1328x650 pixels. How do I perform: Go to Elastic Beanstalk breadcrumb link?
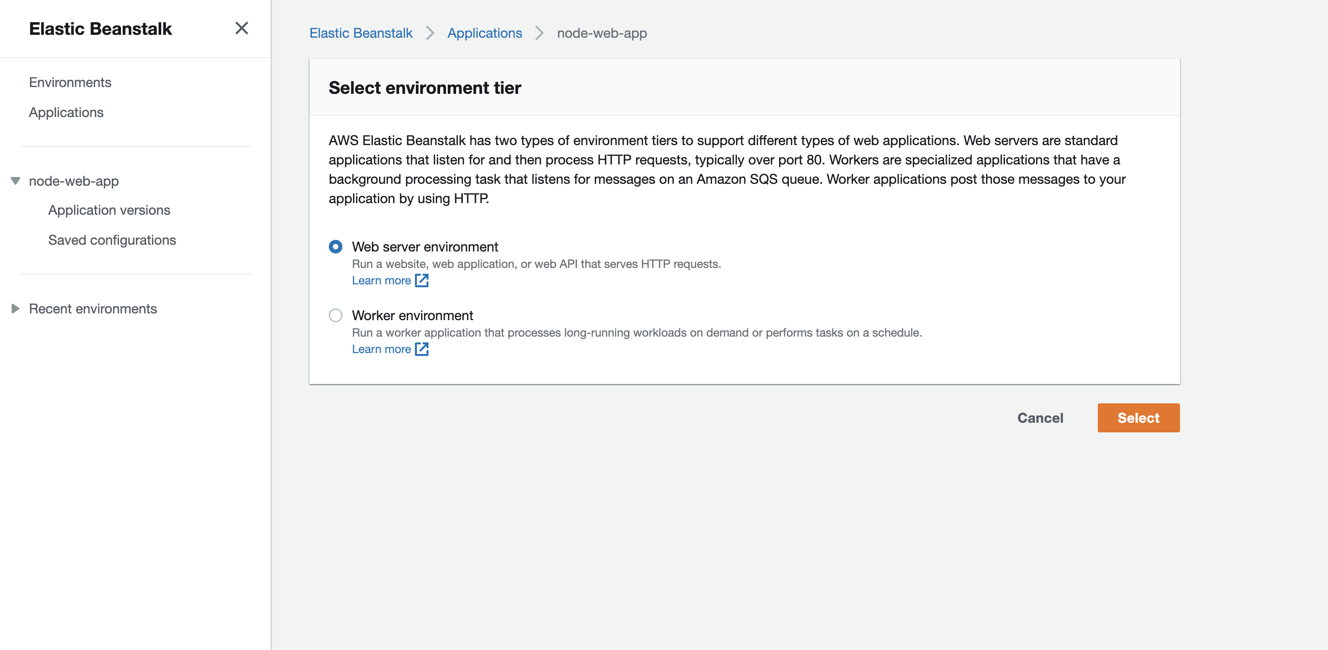pyautogui.click(x=361, y=33)
